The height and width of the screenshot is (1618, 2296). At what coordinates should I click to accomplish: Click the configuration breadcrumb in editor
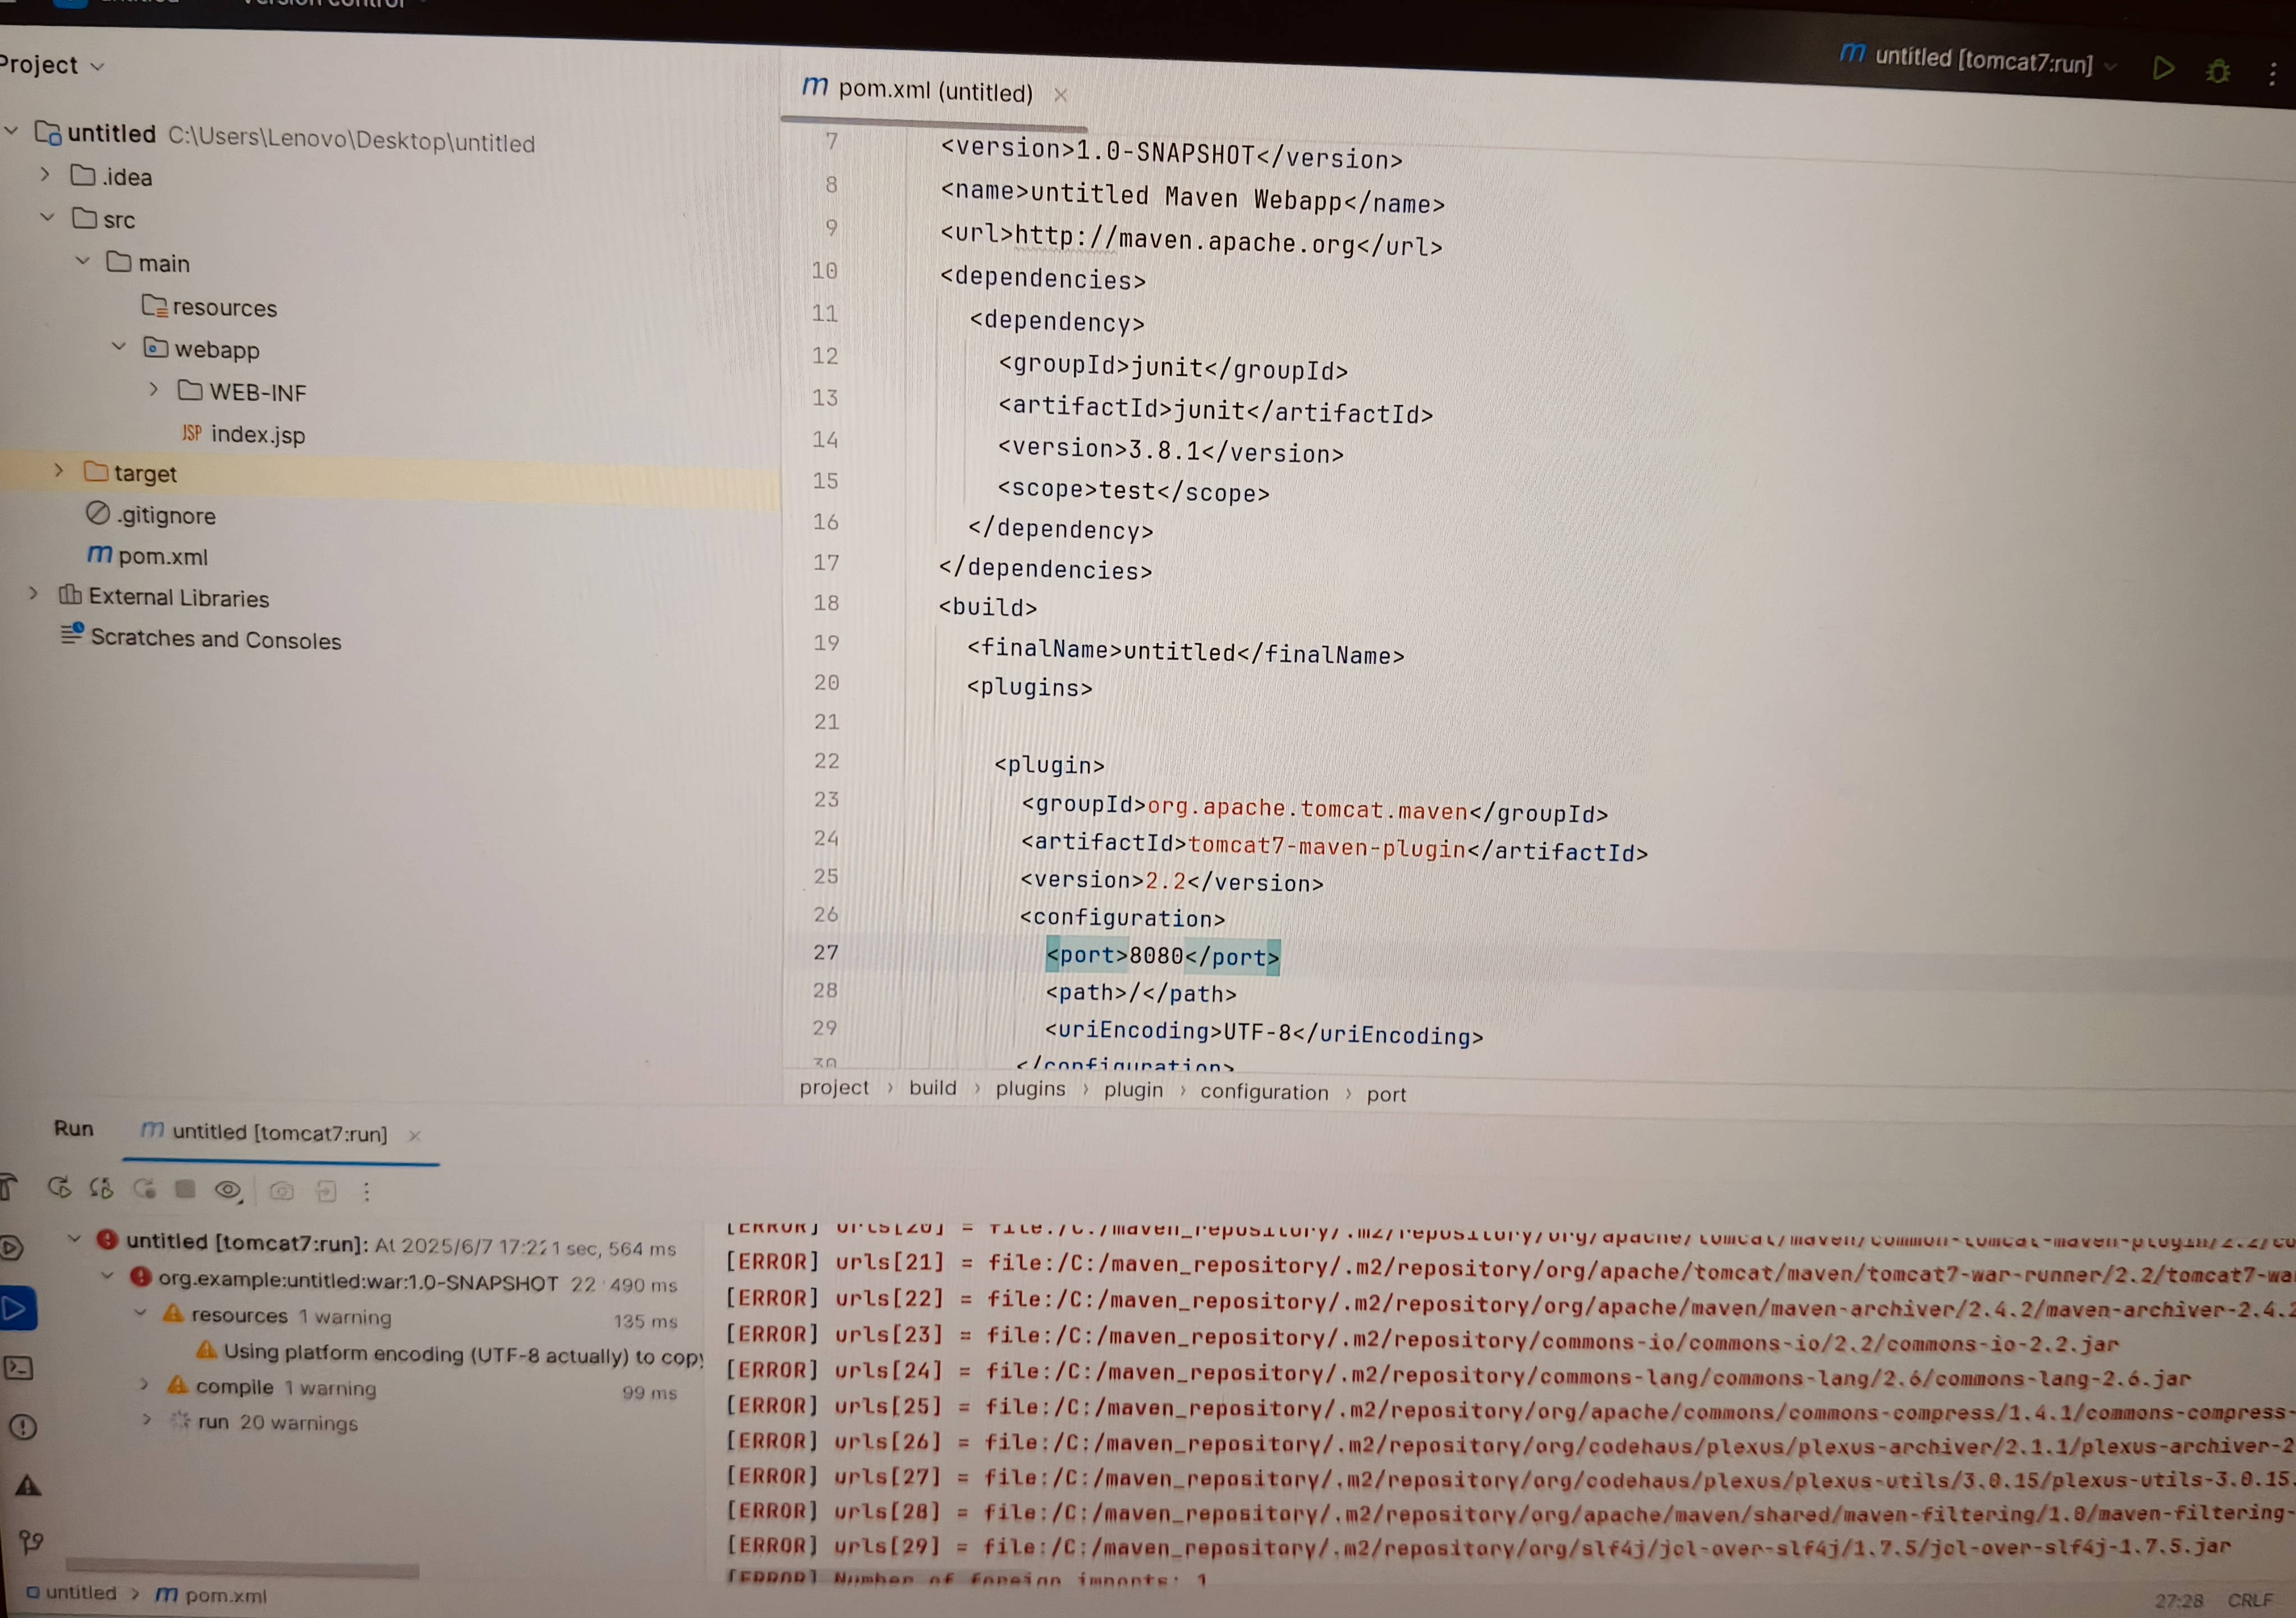[x=1263, y=1092]
